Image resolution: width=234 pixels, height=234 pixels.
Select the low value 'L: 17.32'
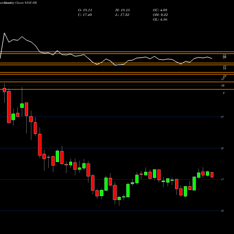[122, 15]
